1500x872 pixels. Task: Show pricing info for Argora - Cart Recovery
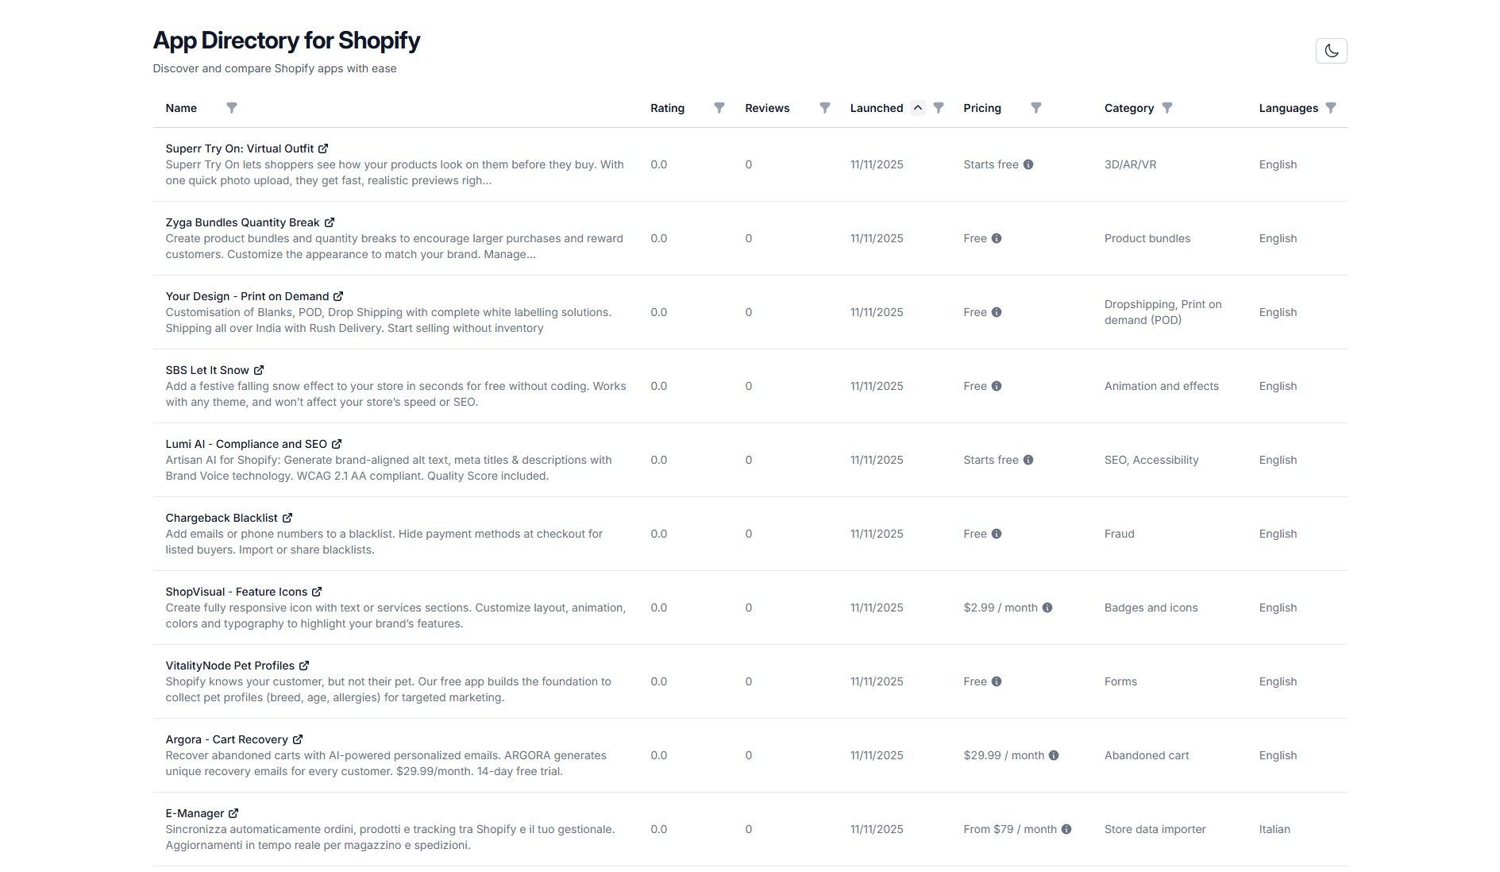click(1055, 755)
